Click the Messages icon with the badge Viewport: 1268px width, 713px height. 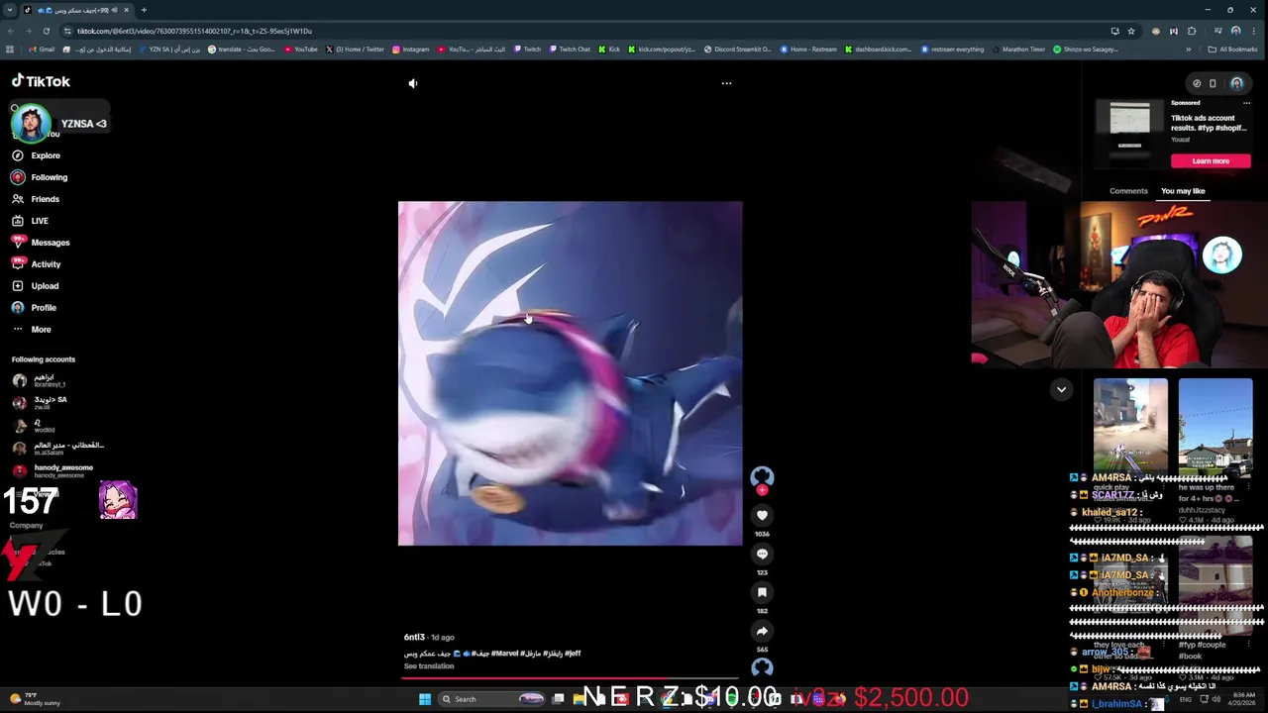18,243
